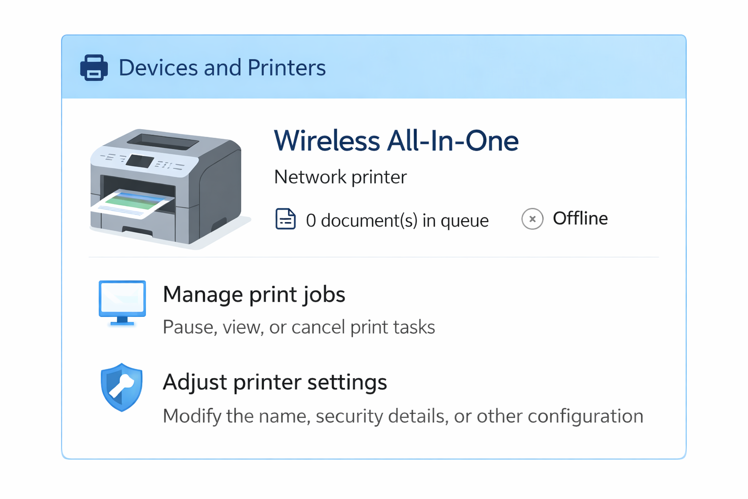Click the empty space right of Offline

coord(643,218)
